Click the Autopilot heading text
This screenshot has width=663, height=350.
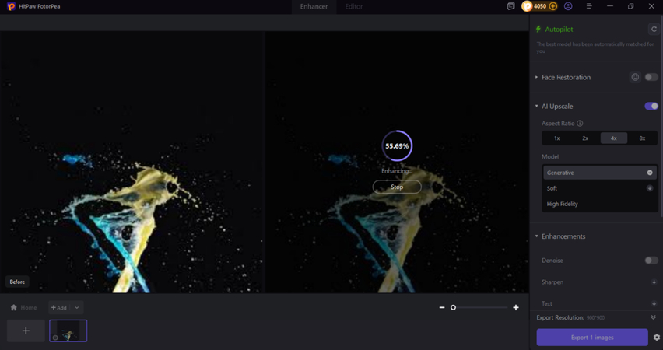(559, 30)
